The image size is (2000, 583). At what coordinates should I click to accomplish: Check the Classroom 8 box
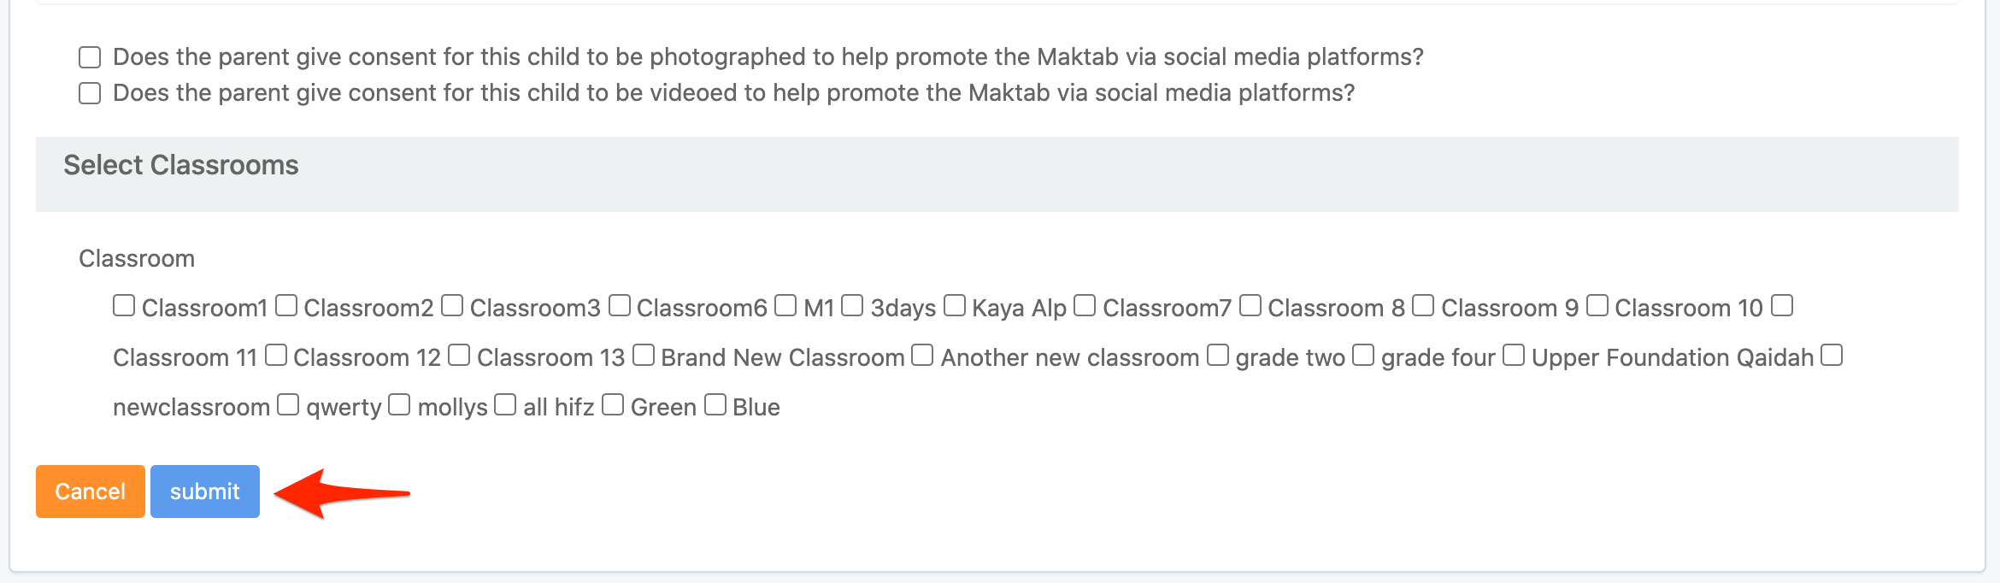tap(1250, 306)
